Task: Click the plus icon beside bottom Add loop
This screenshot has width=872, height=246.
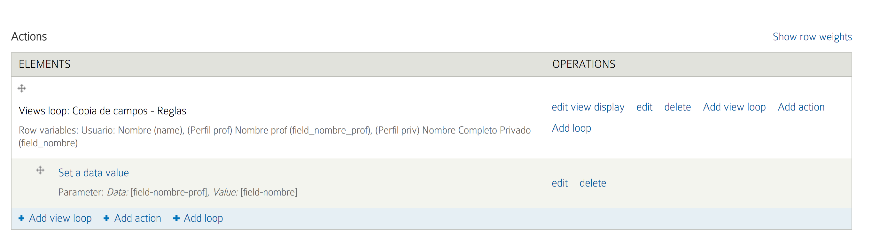Action: pos(176,218)
